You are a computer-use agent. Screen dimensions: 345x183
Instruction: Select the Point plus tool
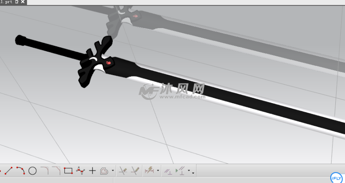click(93, 171)
